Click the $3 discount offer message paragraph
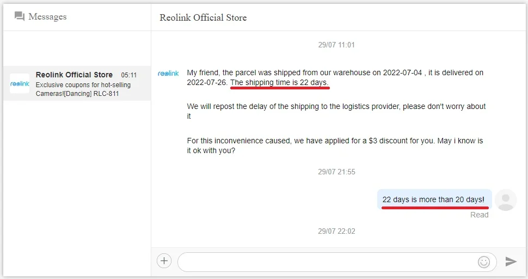This screenshot has height=279, width=528. (335, 145)
